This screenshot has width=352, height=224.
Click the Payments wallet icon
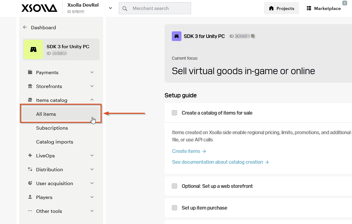click(x=30, y=72)
